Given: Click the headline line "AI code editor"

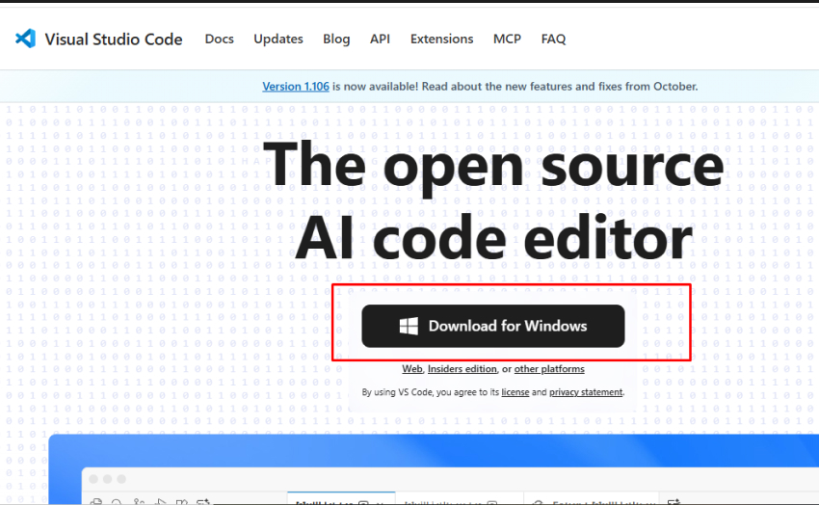Looking at the screenshot, I should pyautogui.click(x=493, y=238).
